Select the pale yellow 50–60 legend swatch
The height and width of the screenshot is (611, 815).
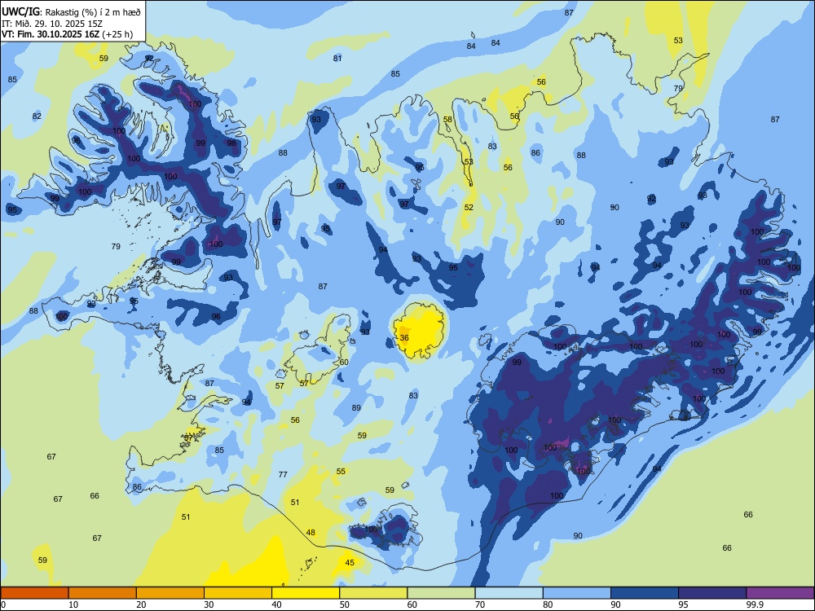(374, 593)
